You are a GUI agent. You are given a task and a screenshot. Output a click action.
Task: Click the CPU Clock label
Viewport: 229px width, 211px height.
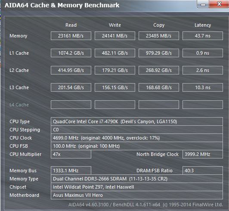tap(21, 138)
